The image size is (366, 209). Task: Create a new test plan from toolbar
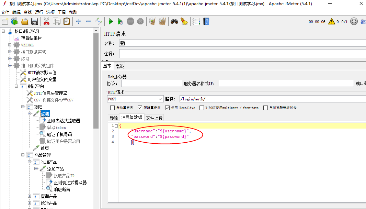coord(5,22)
